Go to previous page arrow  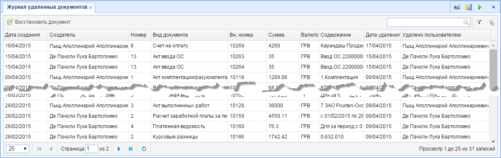(51, 149)
